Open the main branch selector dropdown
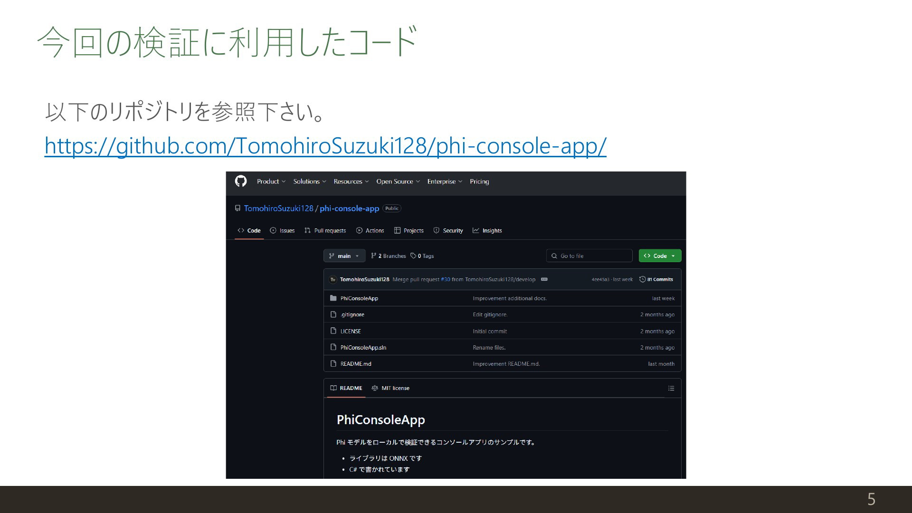Image resolution: width=912 pixels, height=513 pixels. click(x=344, y=256)
